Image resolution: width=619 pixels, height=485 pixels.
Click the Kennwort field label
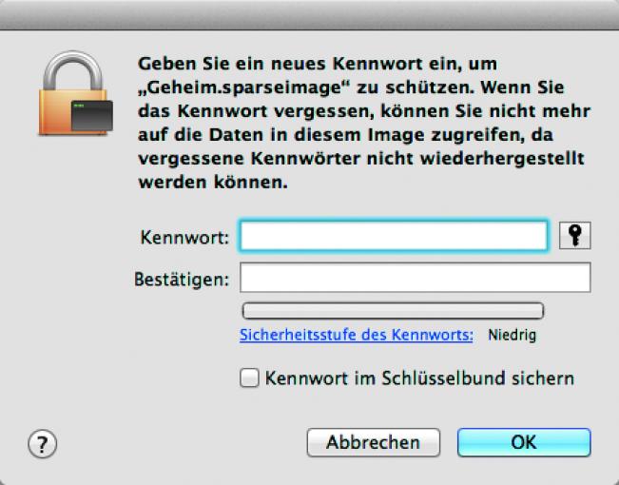184,238
